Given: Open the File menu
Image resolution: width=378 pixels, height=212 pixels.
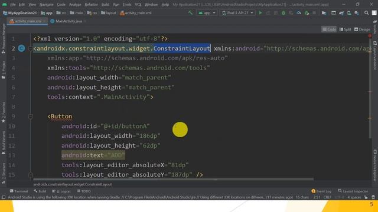Looking at the screenshot, I should tap(13, 5).
